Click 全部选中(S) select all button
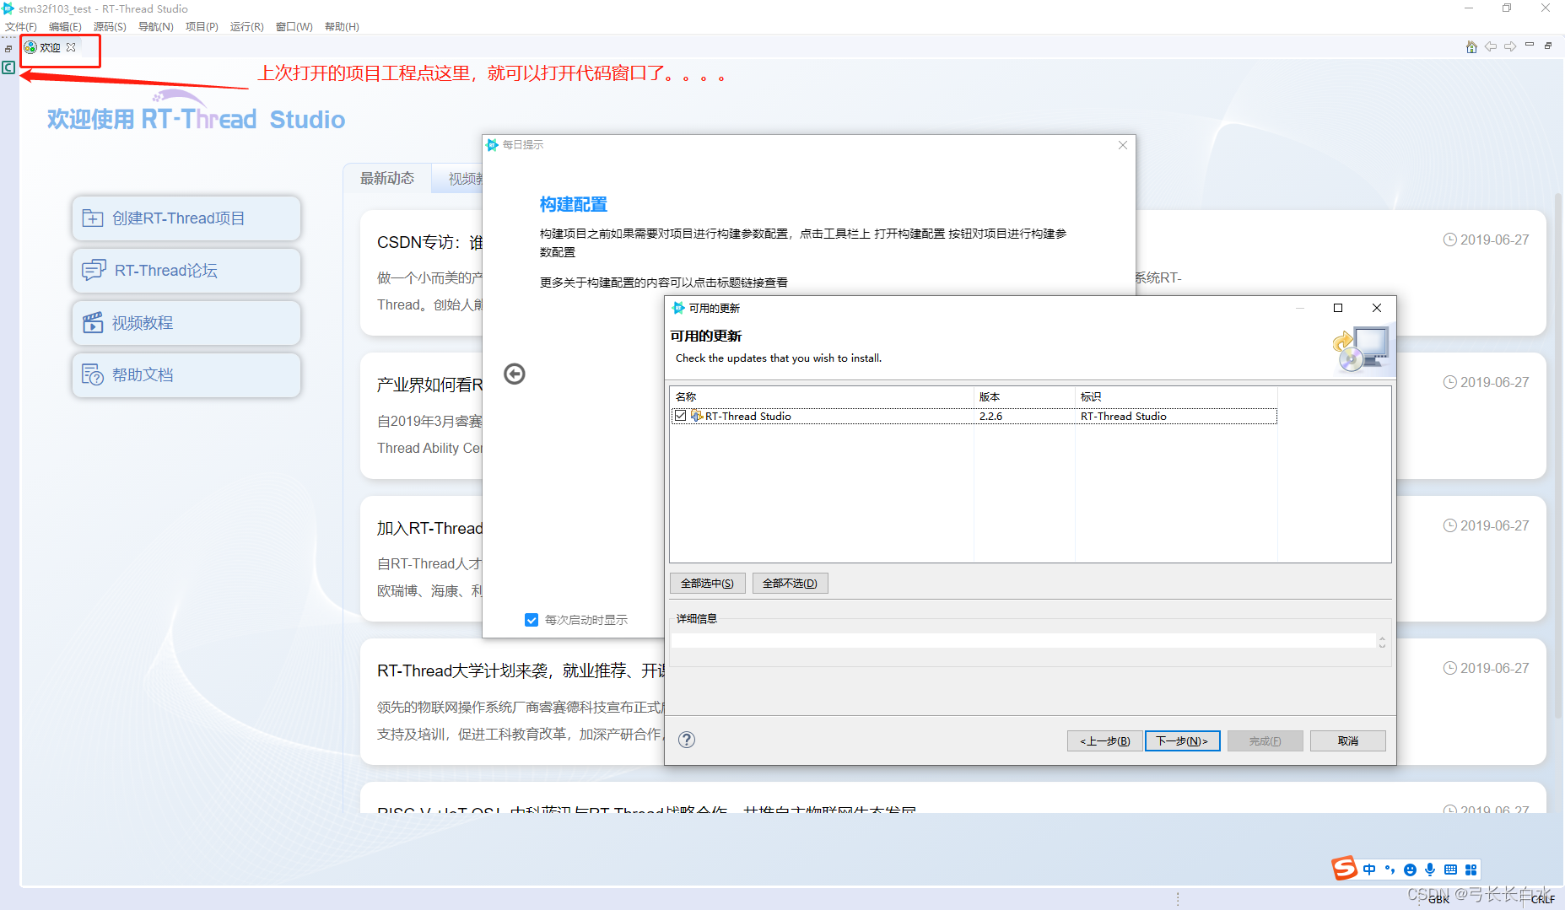 pyautogui.click(x=707, y=584)
